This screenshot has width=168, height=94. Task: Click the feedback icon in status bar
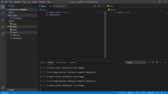tap(162, 93)
